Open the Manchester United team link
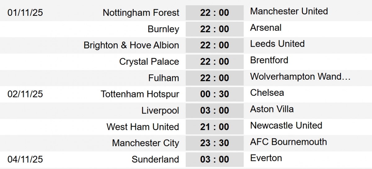This screenshot has width=372, height=169. tap(289, 11)
